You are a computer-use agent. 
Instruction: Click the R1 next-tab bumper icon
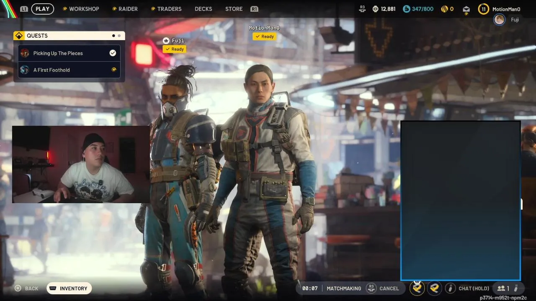[x=254, y=9]
